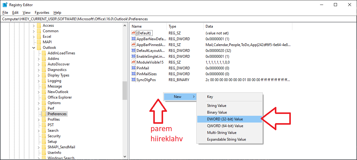Expand the Access tree node

34,25
